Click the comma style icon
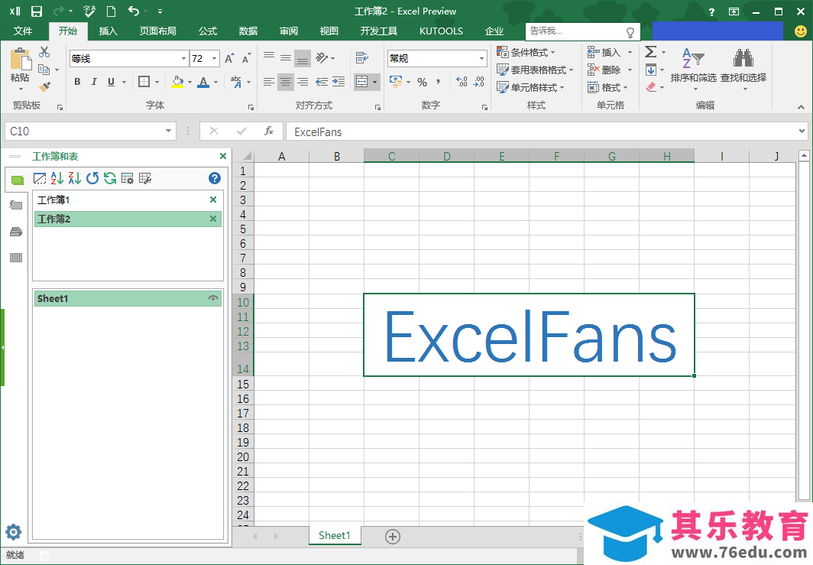The height and width of the screenshot is (565, 813). point(438,82)
